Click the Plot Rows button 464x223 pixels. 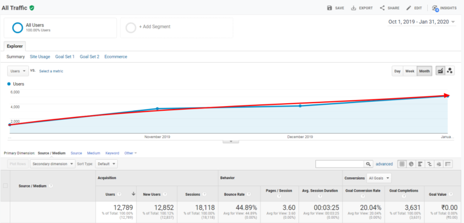18,164
